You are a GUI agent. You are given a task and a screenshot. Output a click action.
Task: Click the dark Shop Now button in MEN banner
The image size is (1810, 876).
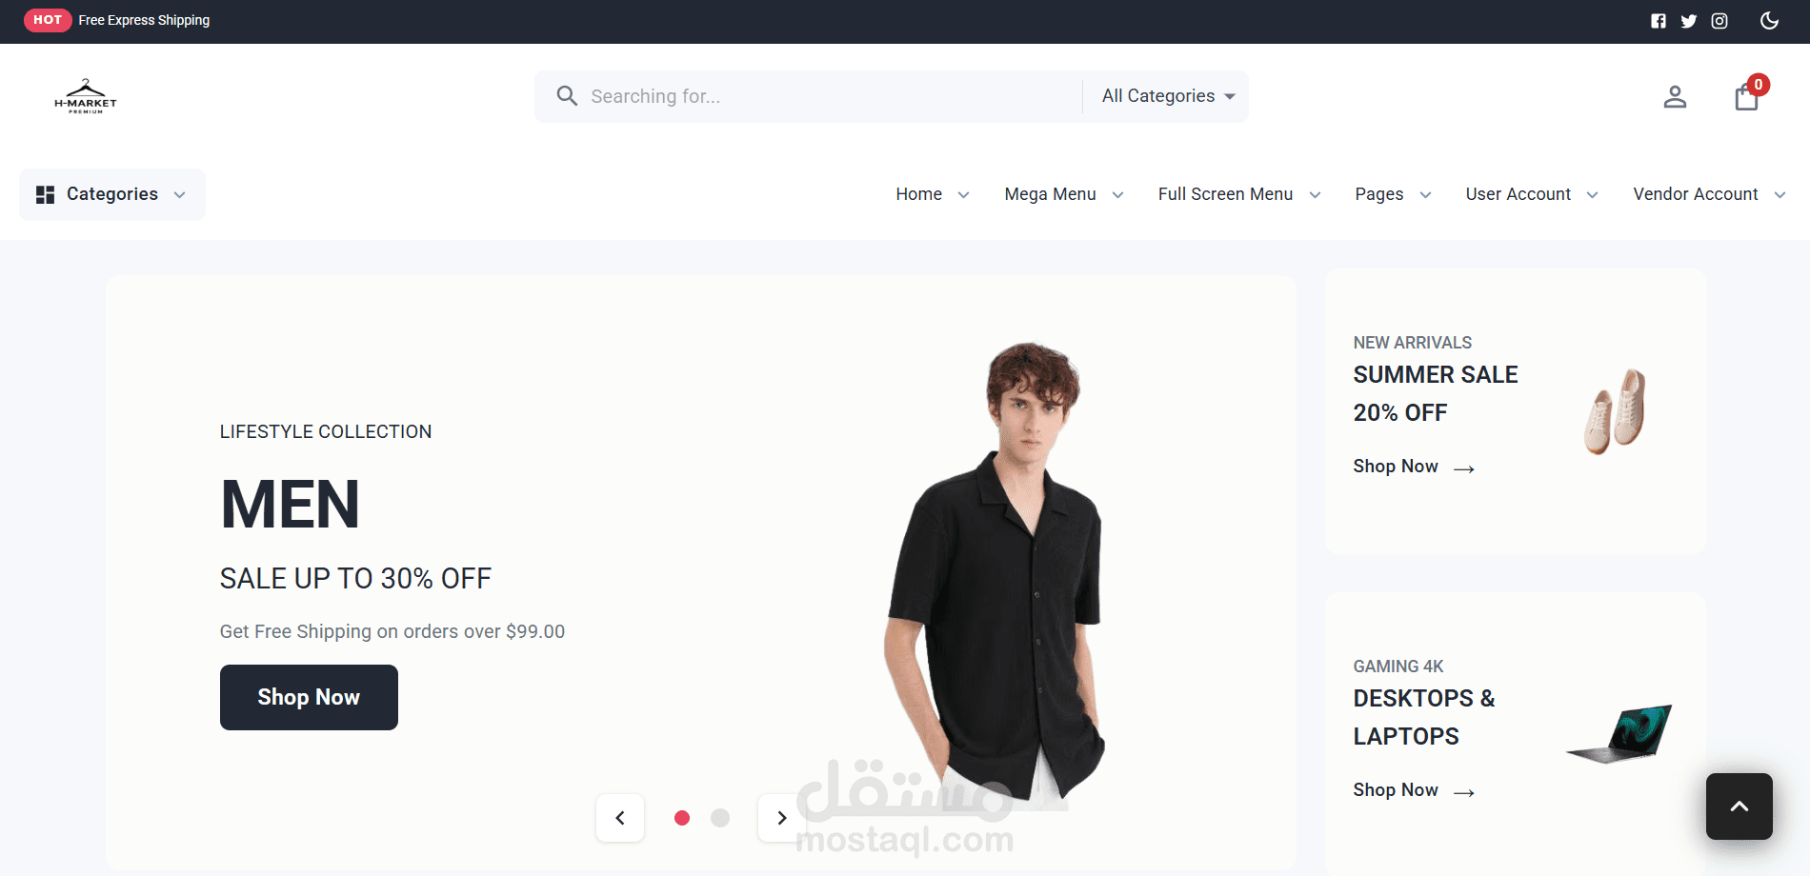tap(309, 697)
